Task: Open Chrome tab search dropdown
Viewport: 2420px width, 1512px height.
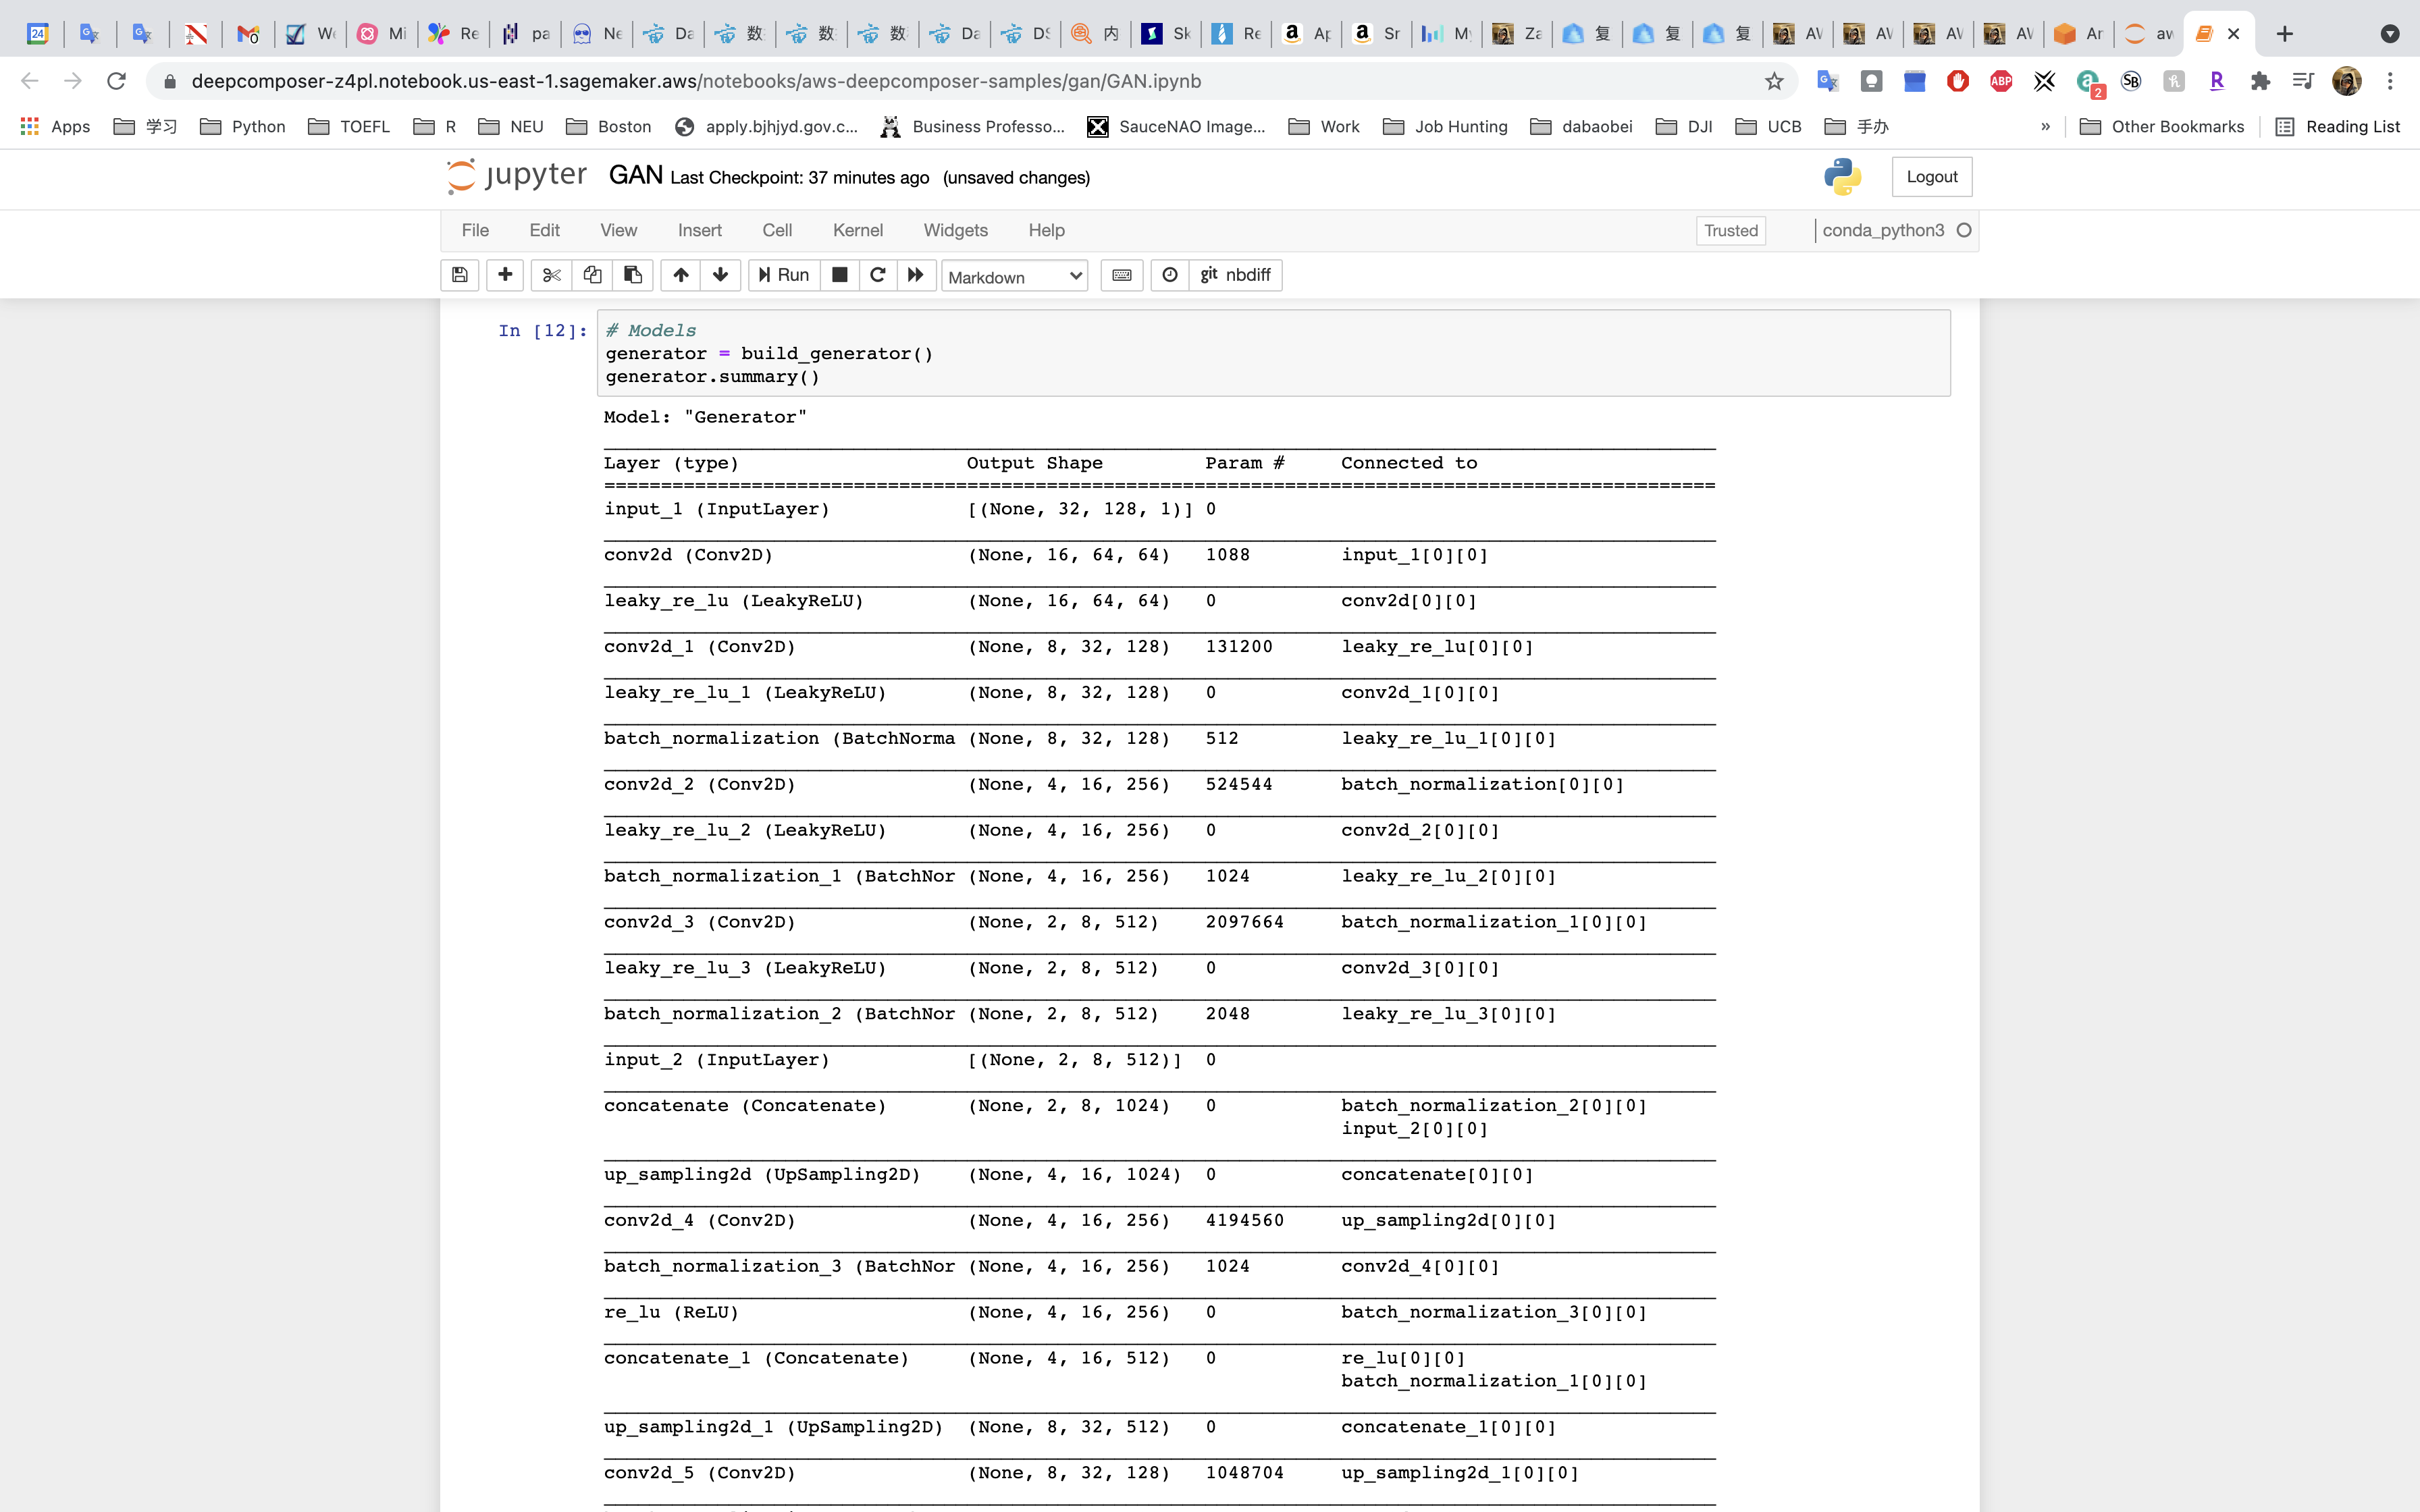Action: 2389,34
